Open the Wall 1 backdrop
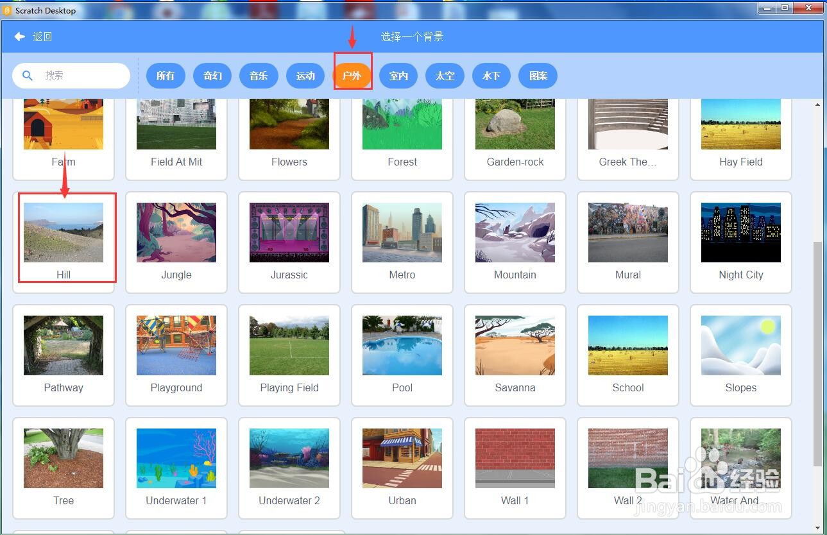827x535 pixels. pyautogui.click(x=515, y=468)
